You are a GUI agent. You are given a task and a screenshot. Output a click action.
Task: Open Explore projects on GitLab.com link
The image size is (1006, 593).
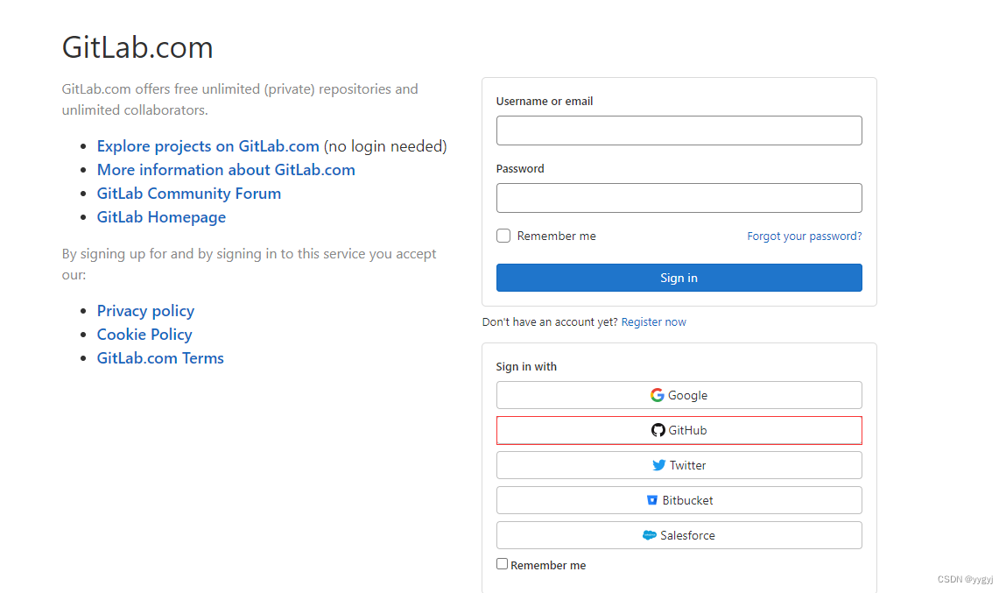[x=208, y=146]
